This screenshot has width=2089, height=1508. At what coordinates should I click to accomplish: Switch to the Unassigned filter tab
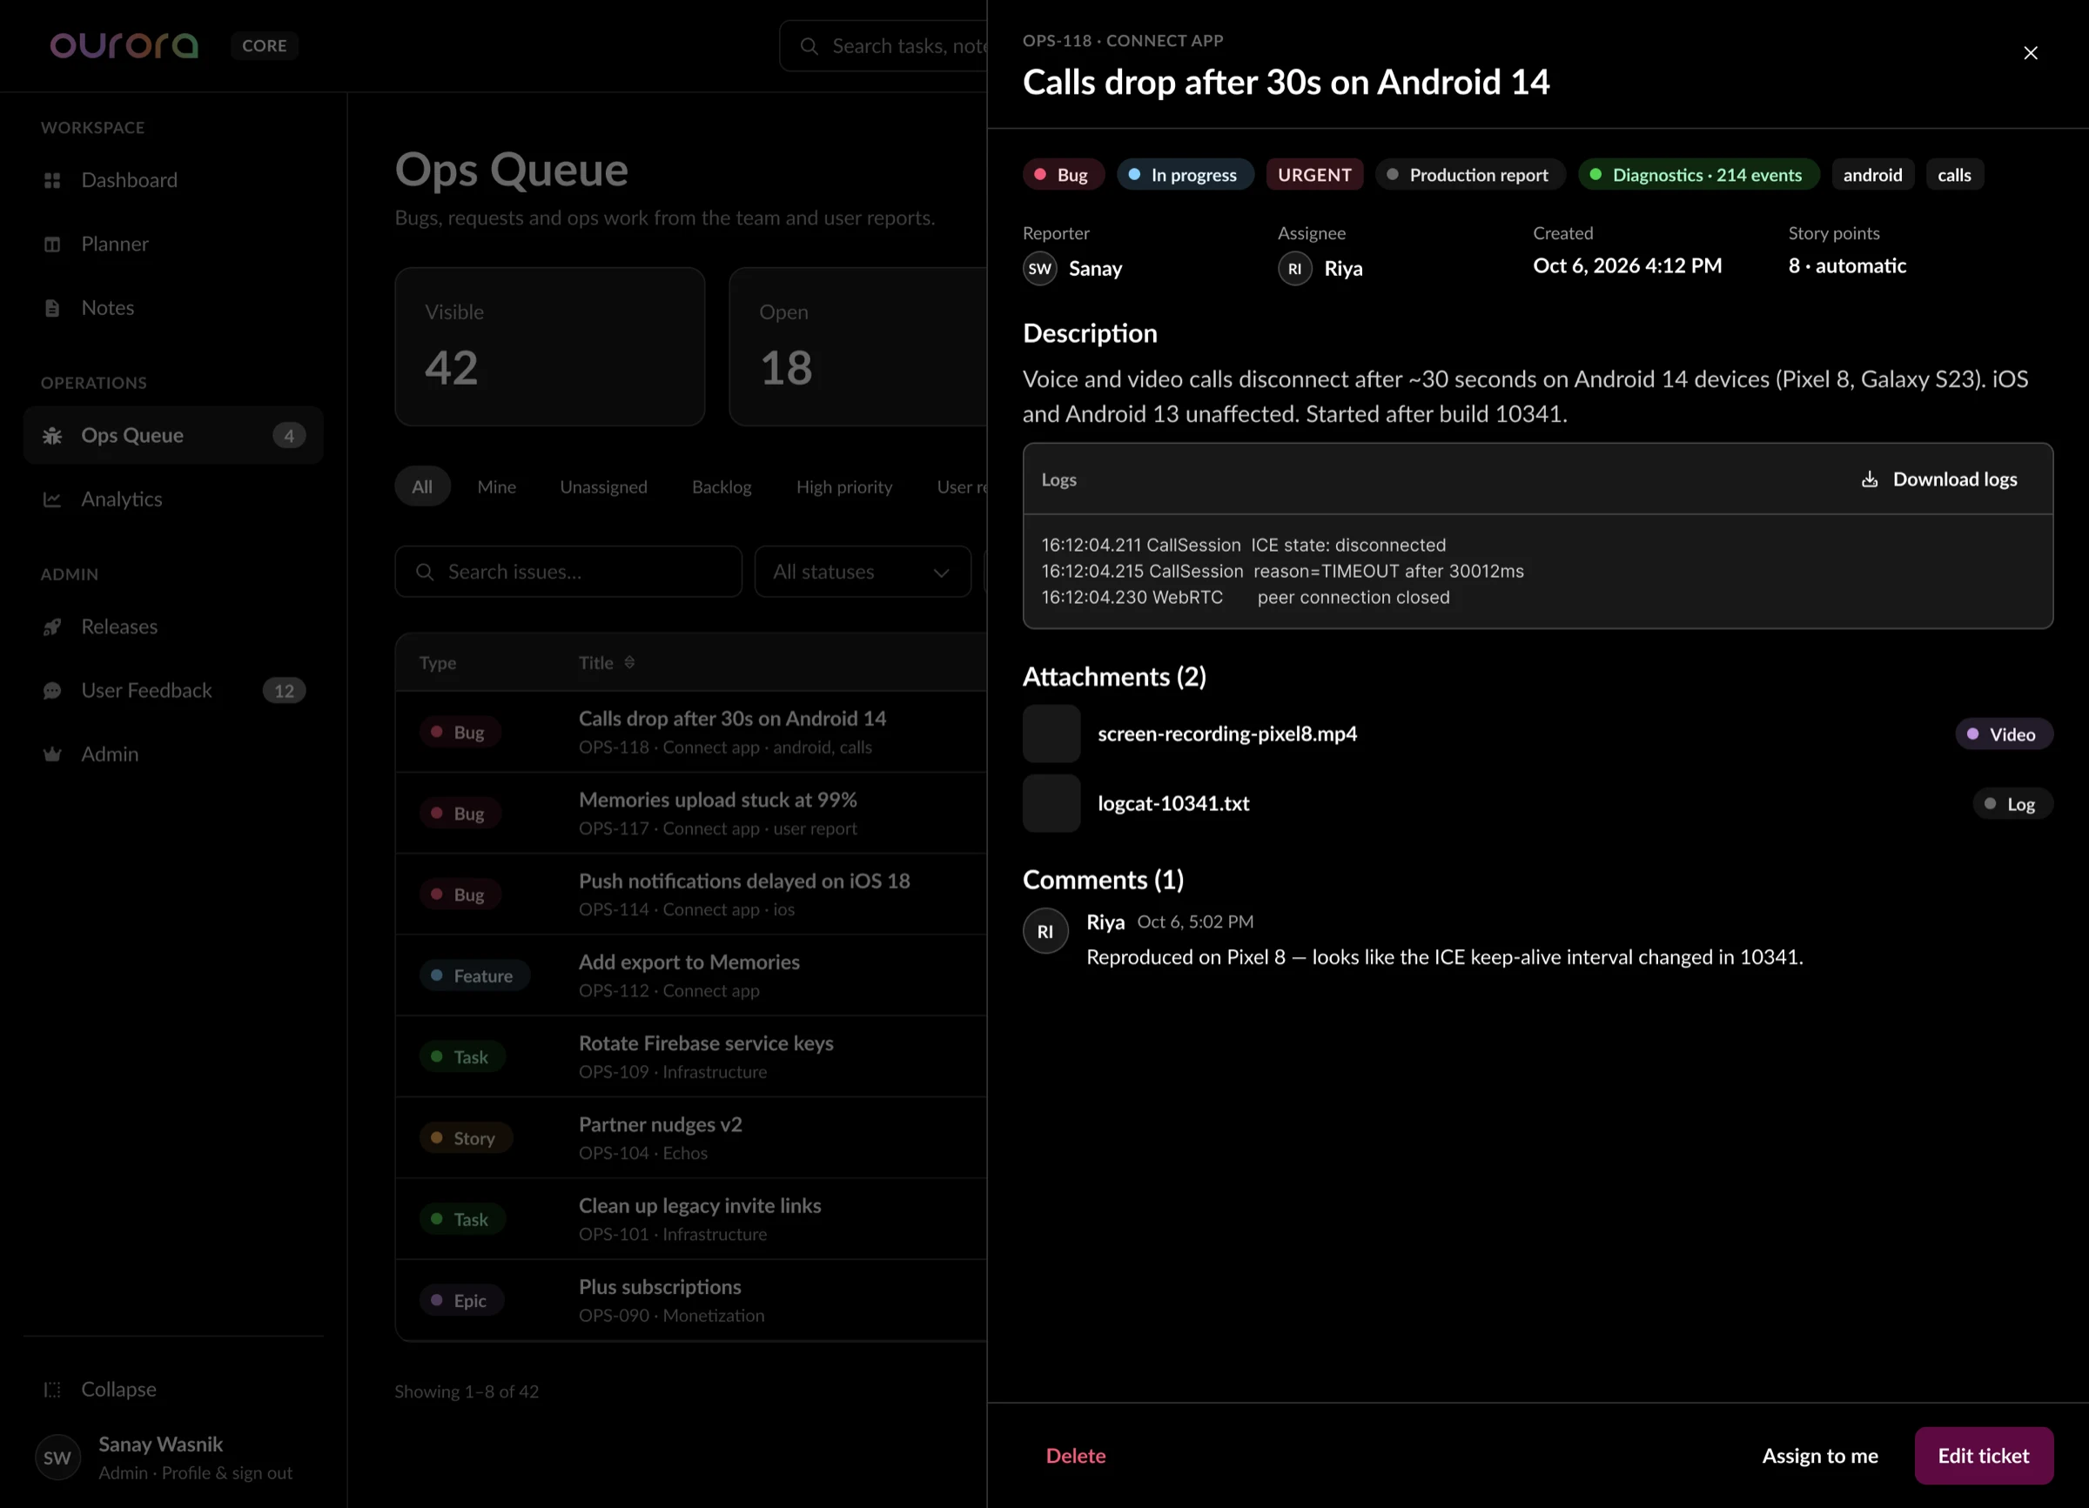point(603,487)
